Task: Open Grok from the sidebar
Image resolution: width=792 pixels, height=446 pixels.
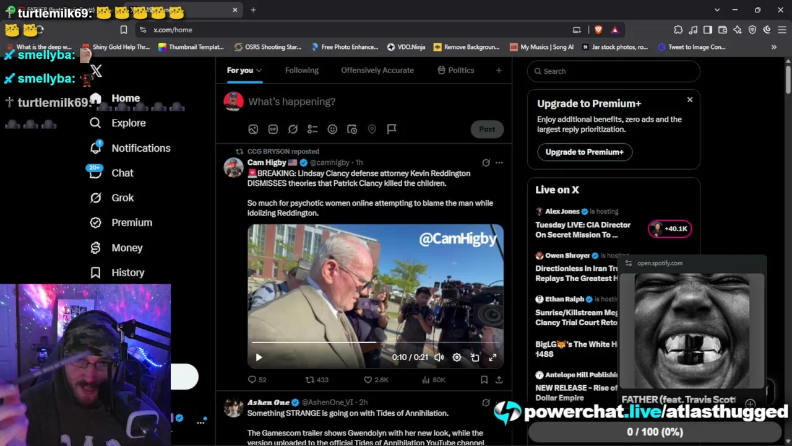Action: tap(111, 198)
